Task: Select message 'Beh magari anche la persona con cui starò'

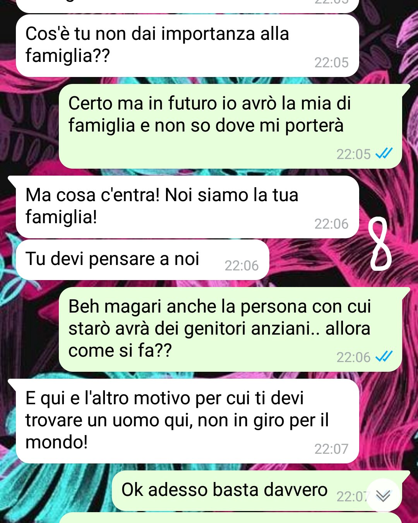Action: click(230, 329)
